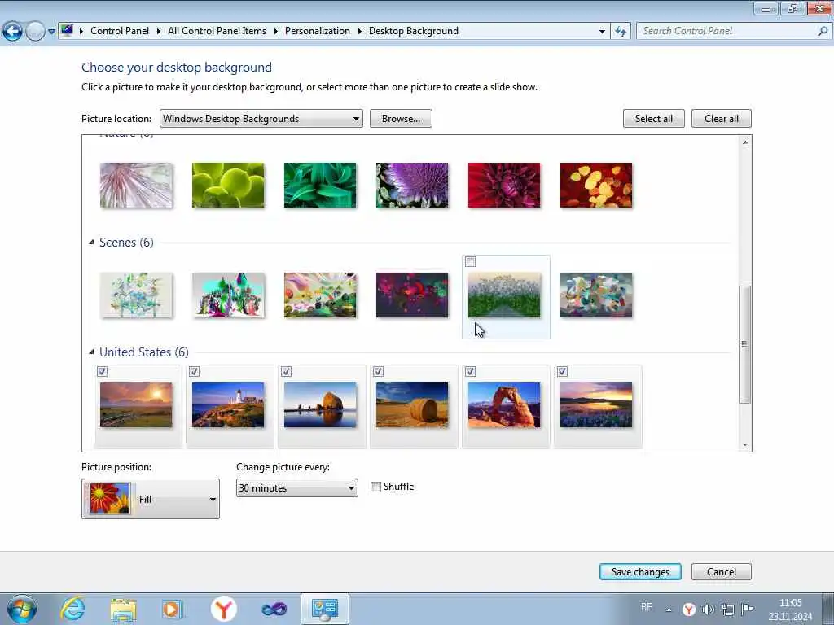Select the colorful tents scene wallpaper

(x=228, y=295)
